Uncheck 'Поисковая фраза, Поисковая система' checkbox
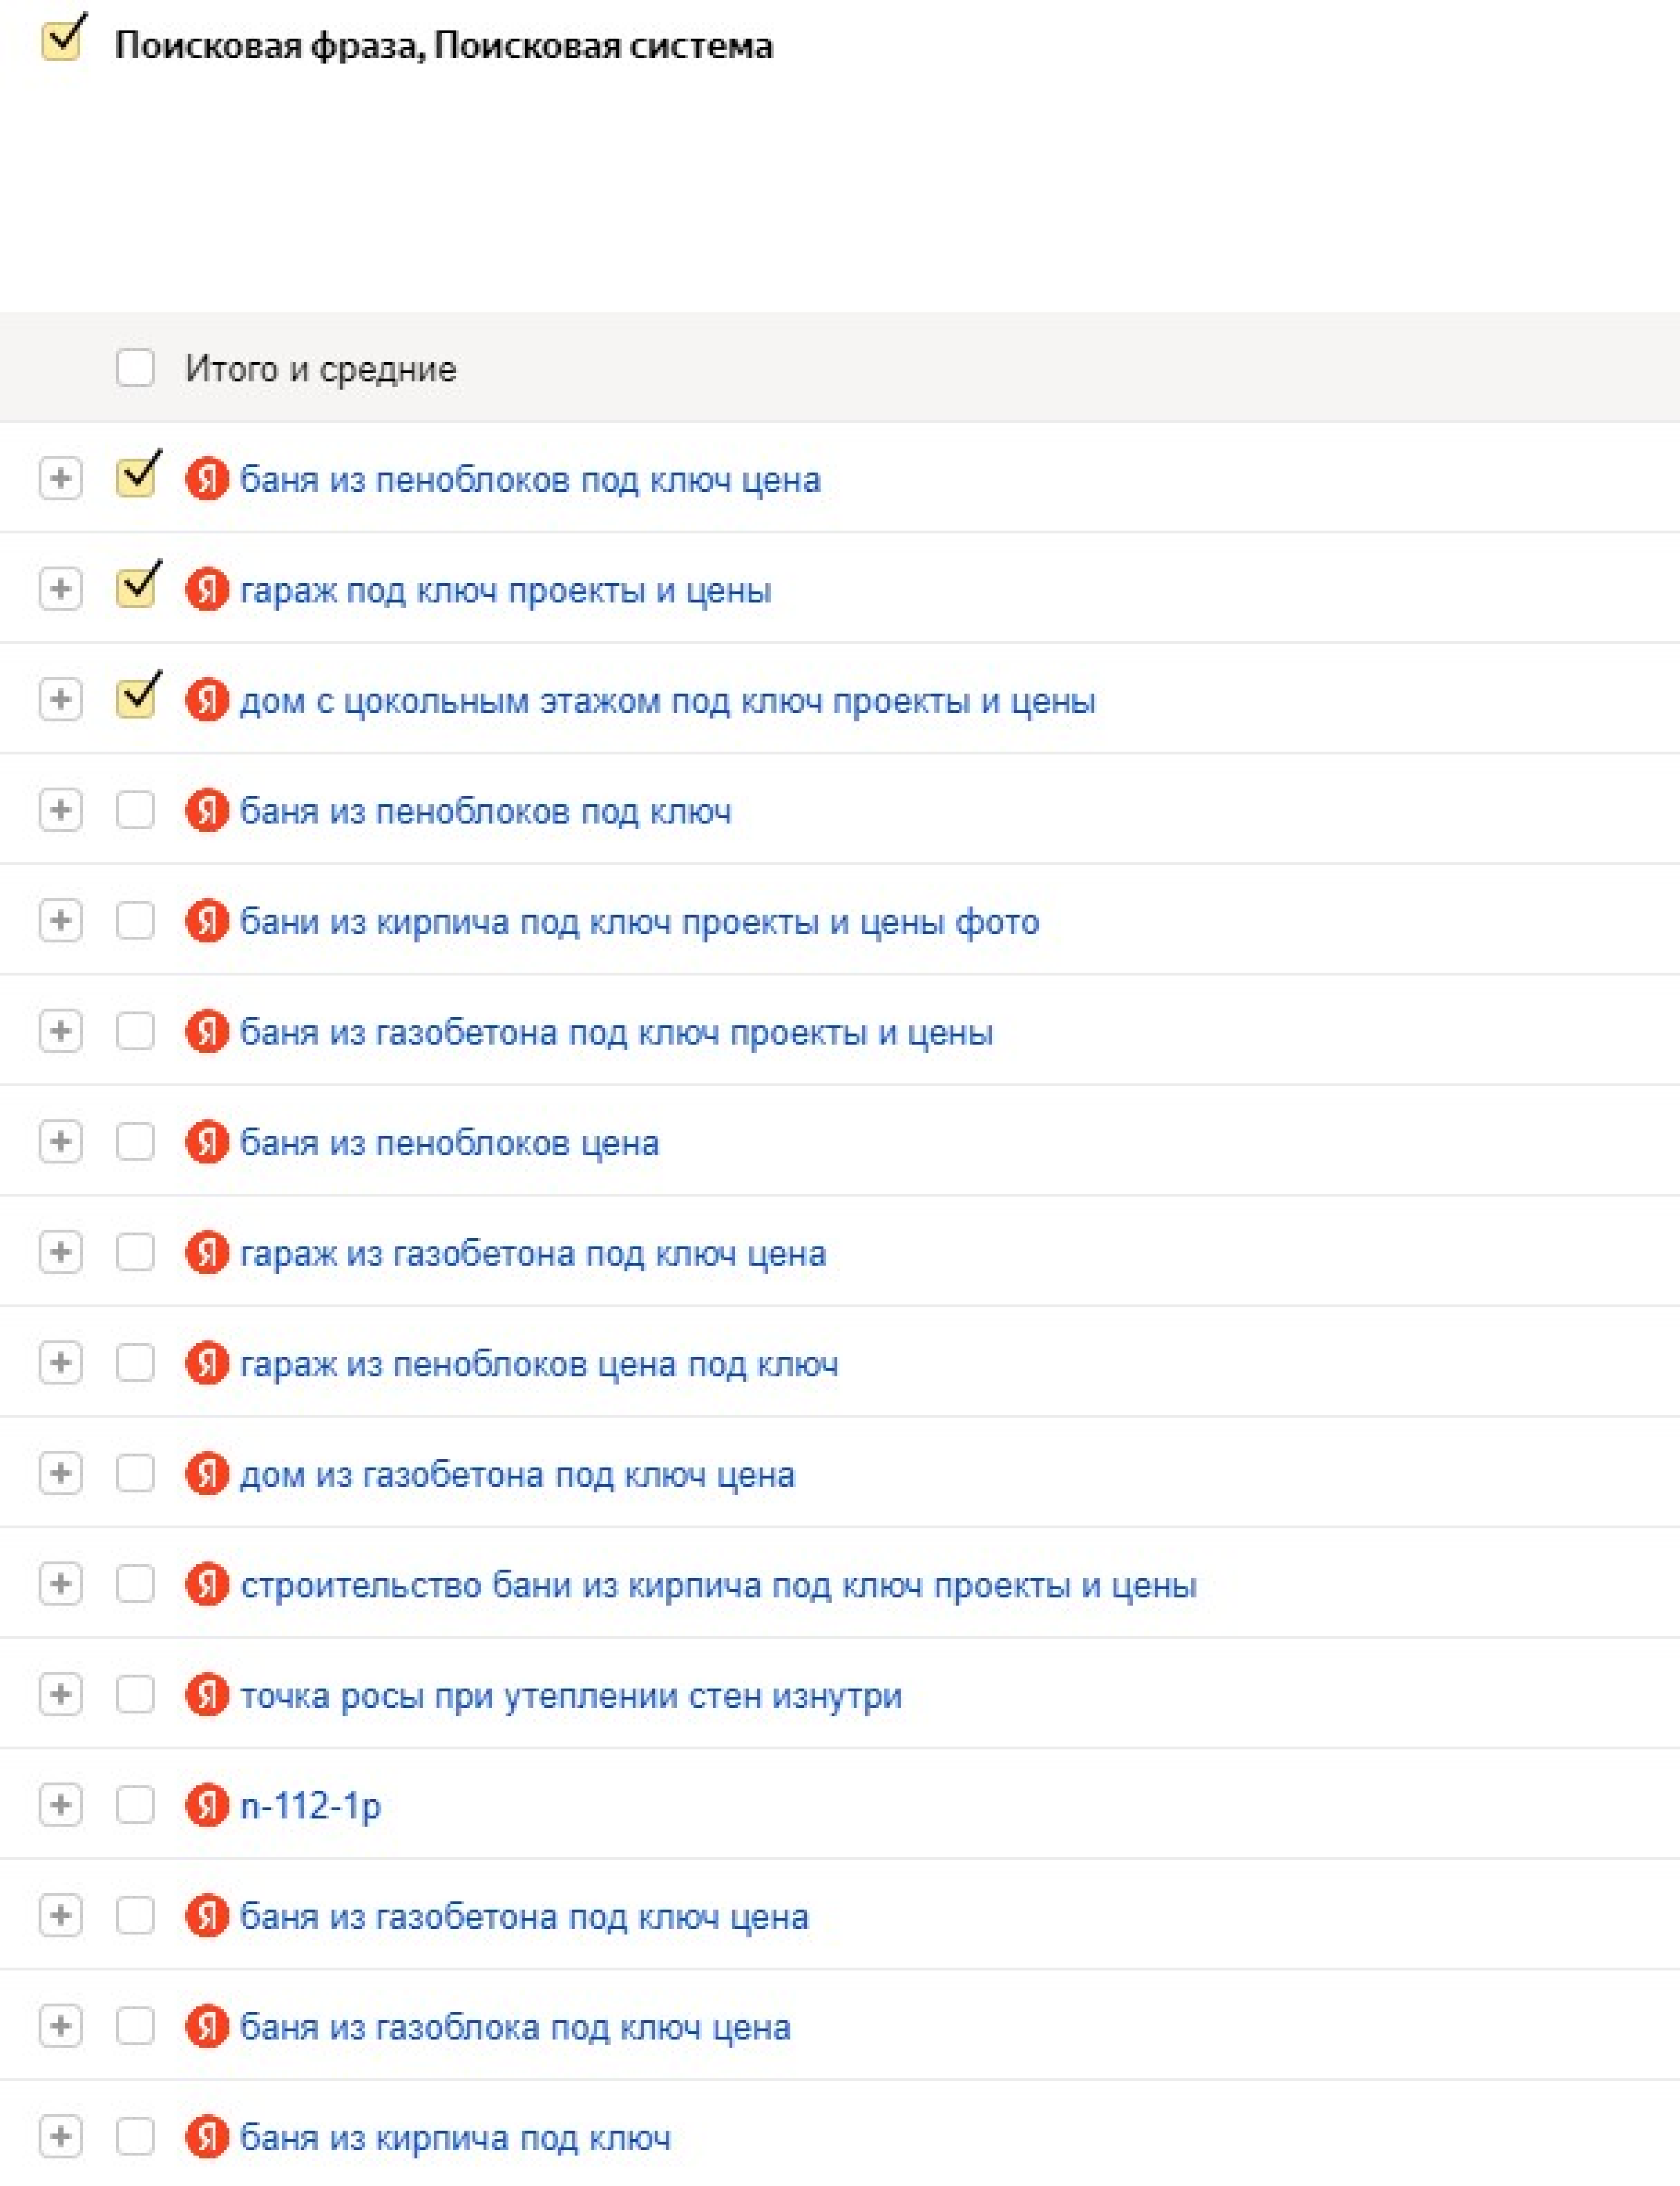The width and height of the screenshot is (1680, 2186). point(62,42)
